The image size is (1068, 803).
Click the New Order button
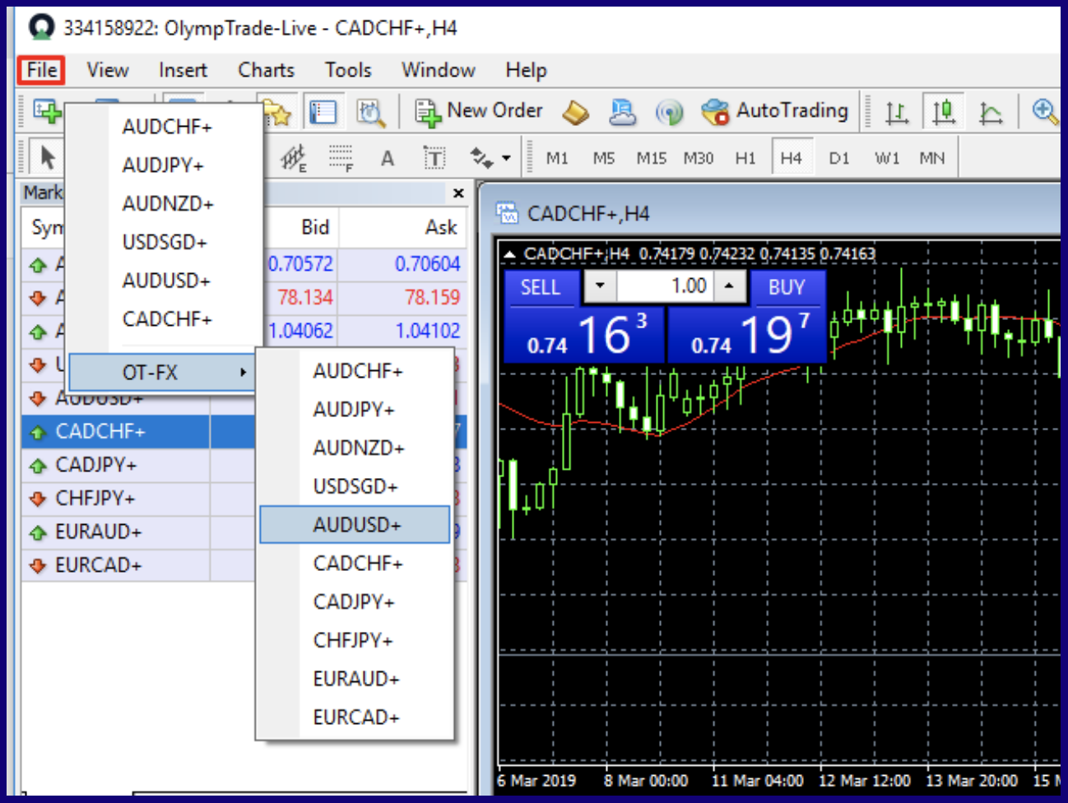478,111
